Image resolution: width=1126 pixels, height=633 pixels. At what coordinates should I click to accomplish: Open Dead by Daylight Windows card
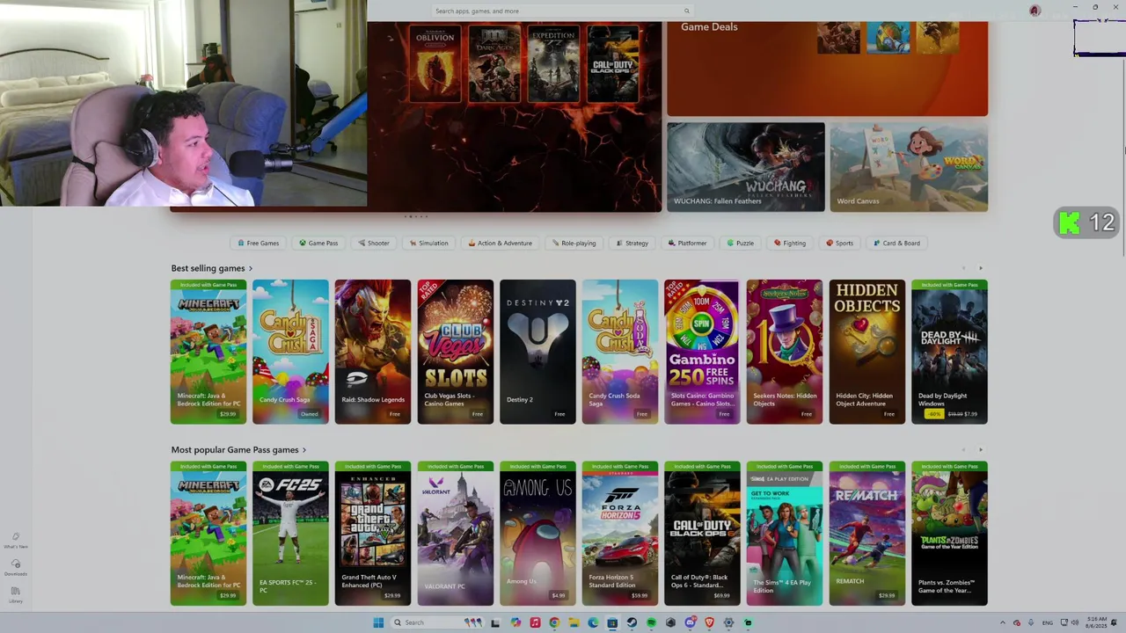pos(949,352)
